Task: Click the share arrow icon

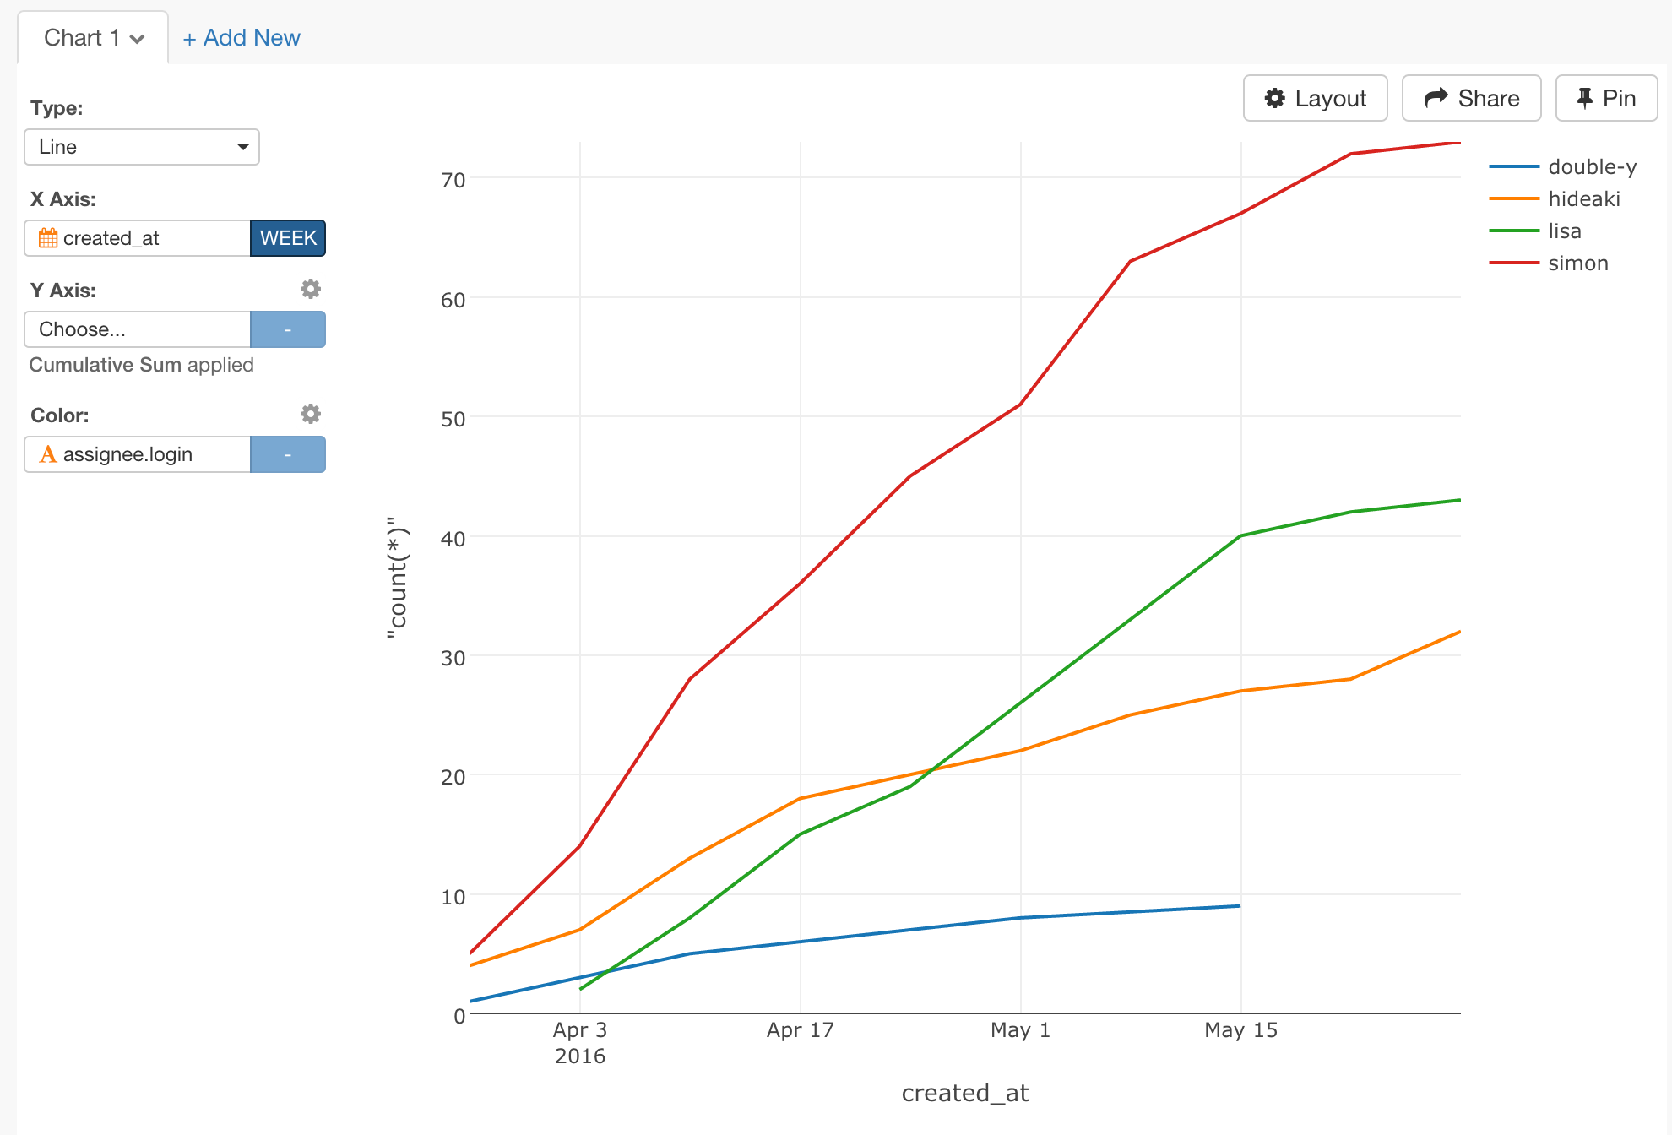Action: (x=1436, y=97)
